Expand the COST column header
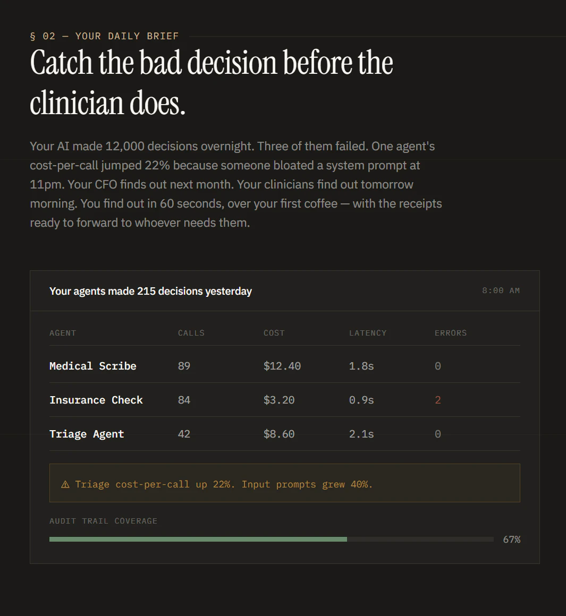 pos(274,333)
